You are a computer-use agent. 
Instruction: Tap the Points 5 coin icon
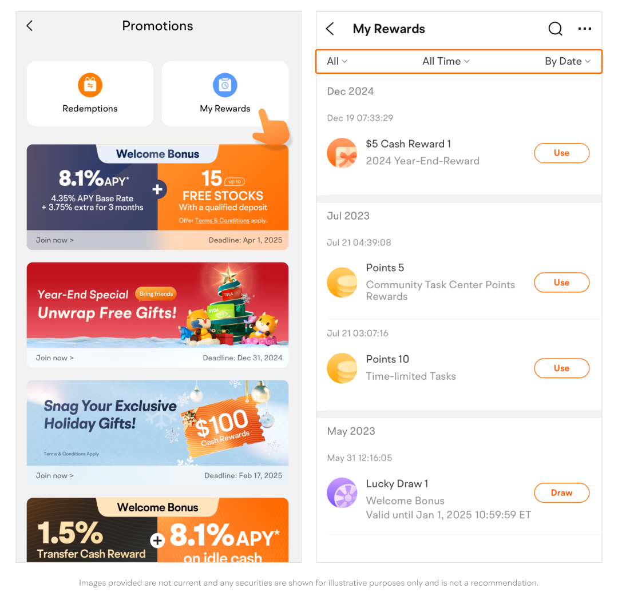tap(342, 283)
